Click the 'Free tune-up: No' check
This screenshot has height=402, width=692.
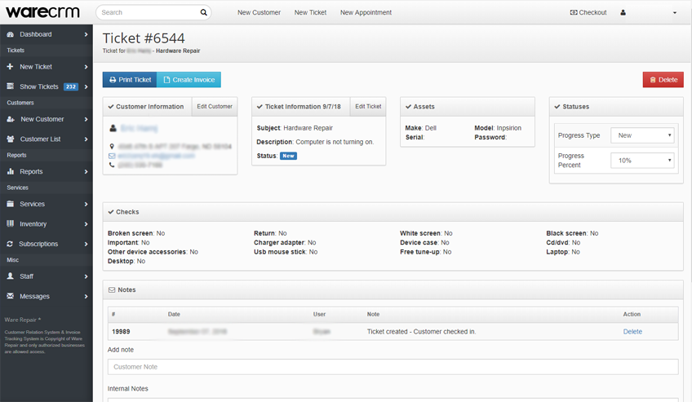pyautogui.click(x=426, y=252)
